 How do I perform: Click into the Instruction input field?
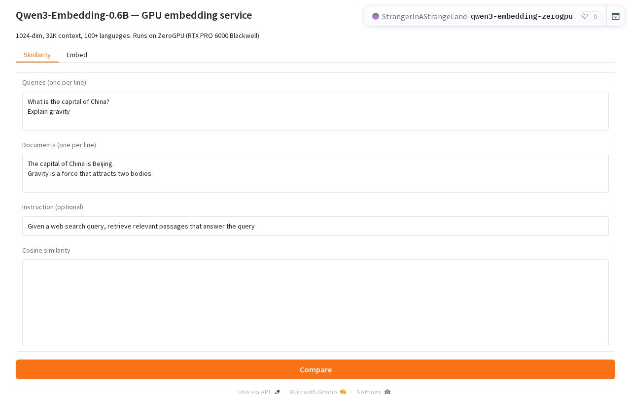click(315, 226)
